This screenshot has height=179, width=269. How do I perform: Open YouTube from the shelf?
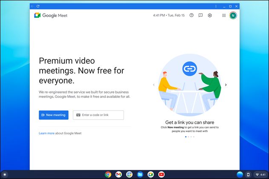(161, 174)
